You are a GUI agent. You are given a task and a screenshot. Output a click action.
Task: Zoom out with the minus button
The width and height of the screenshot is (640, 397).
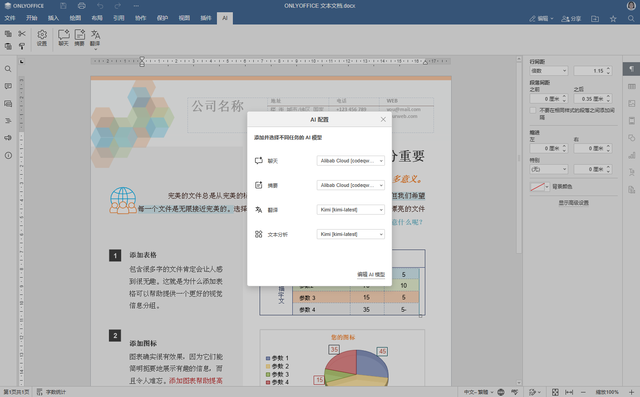click(583, 392)
